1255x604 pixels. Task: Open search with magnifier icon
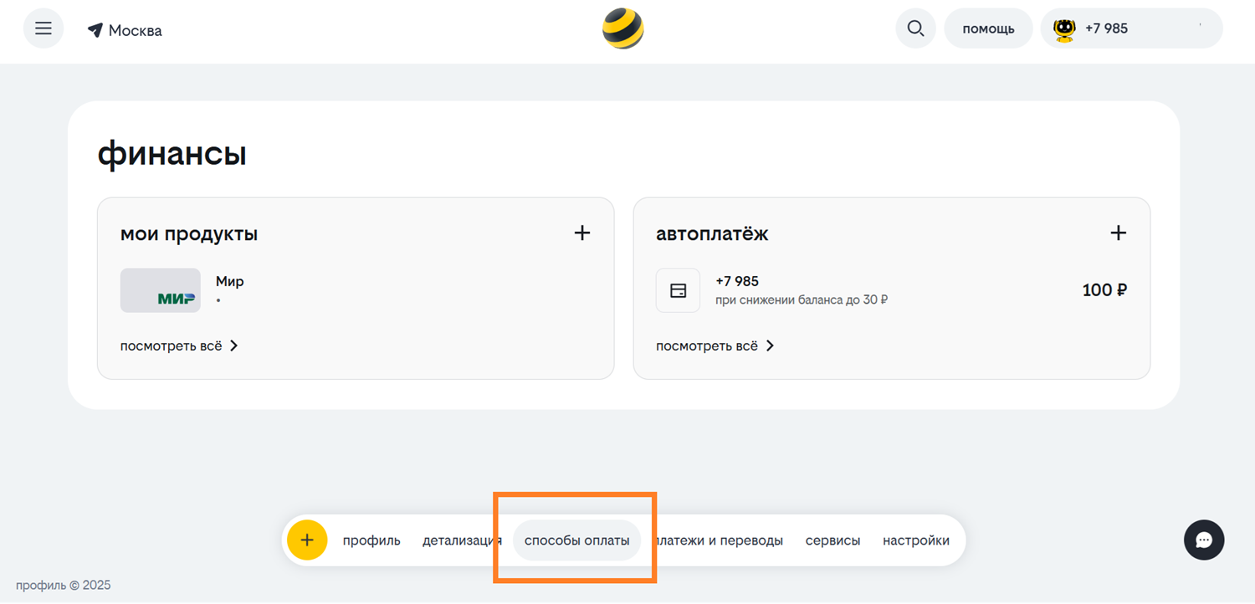point(915,28)
